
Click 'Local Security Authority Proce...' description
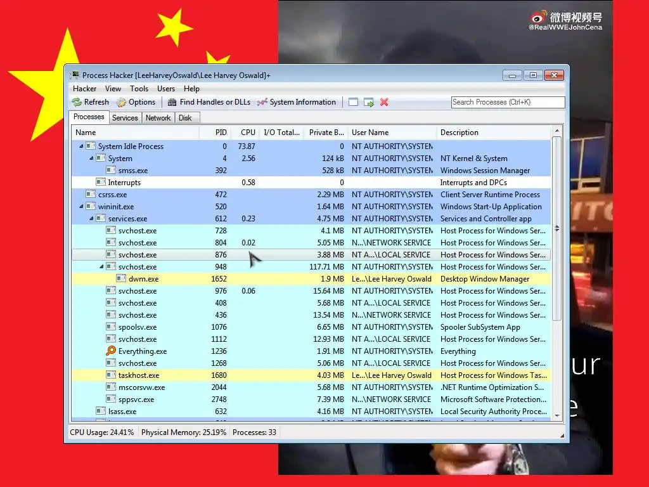click(493, 412)
